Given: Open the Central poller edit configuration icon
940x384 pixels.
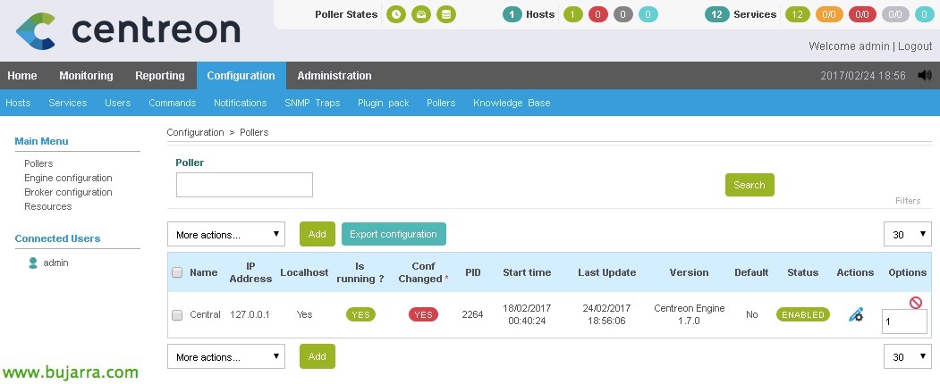Looking at the screenshot, I should pos(856,314).
